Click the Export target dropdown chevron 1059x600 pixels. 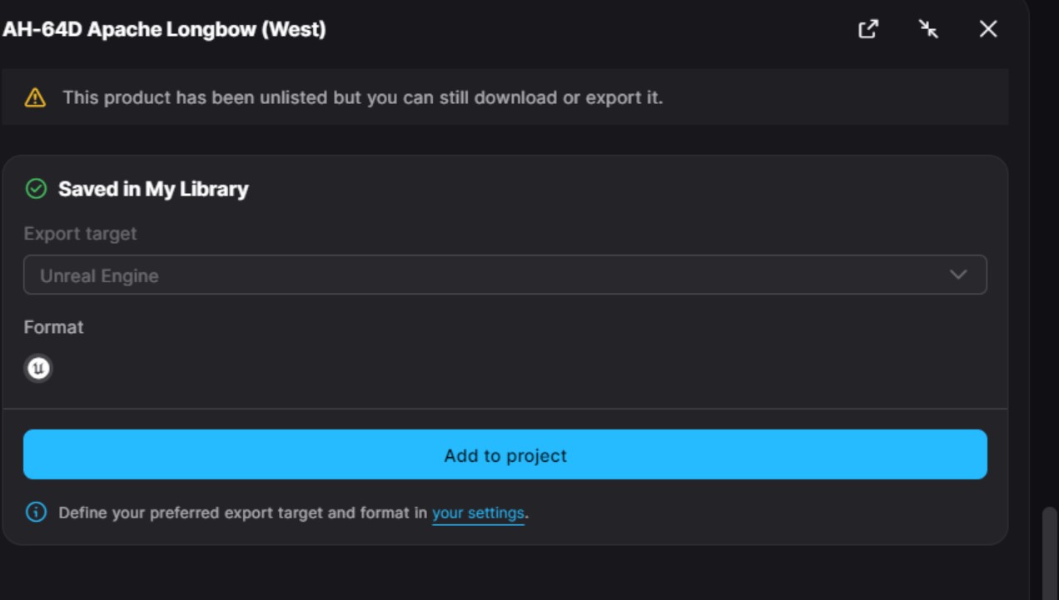click(x=958, y=275)
